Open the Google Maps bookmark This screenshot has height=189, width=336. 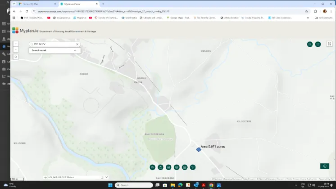[178, 18]
